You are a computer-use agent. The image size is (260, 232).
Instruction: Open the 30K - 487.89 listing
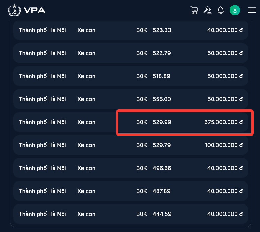(153, 191)
